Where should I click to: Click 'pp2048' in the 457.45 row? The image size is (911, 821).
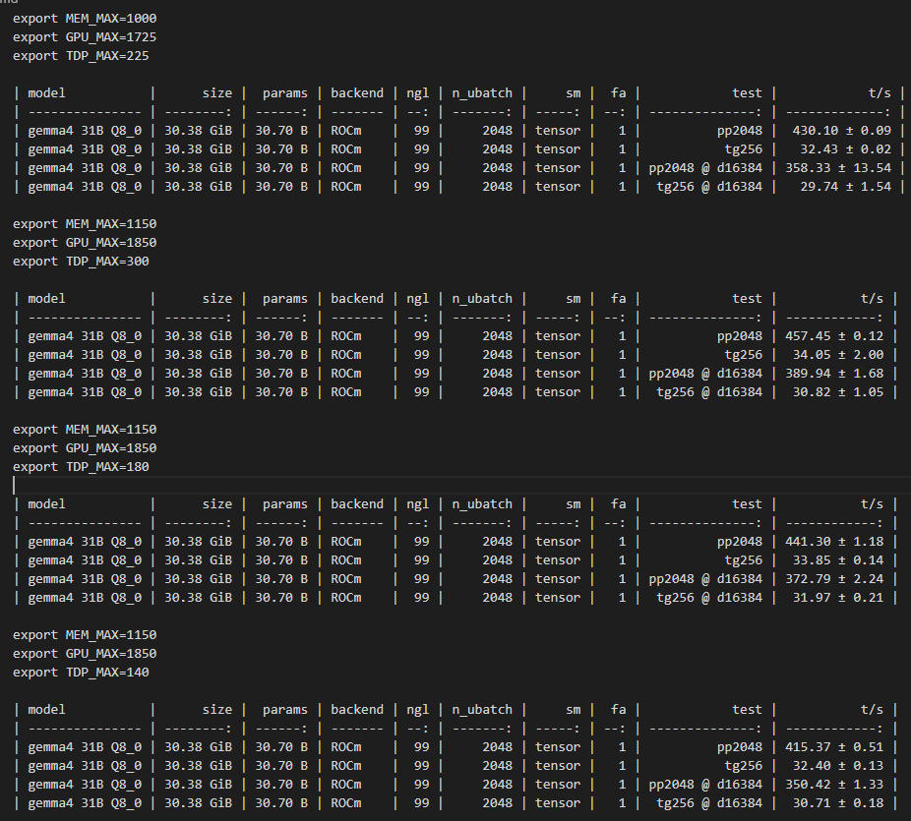click(740, 336)
